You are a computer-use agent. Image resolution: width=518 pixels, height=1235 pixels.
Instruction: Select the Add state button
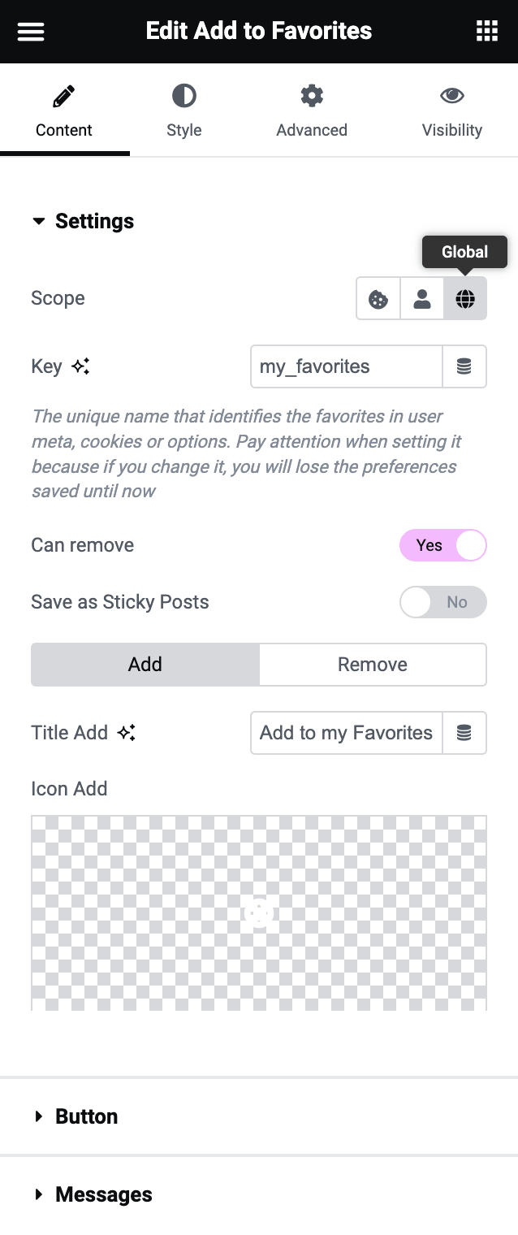[x=145, y=664]
